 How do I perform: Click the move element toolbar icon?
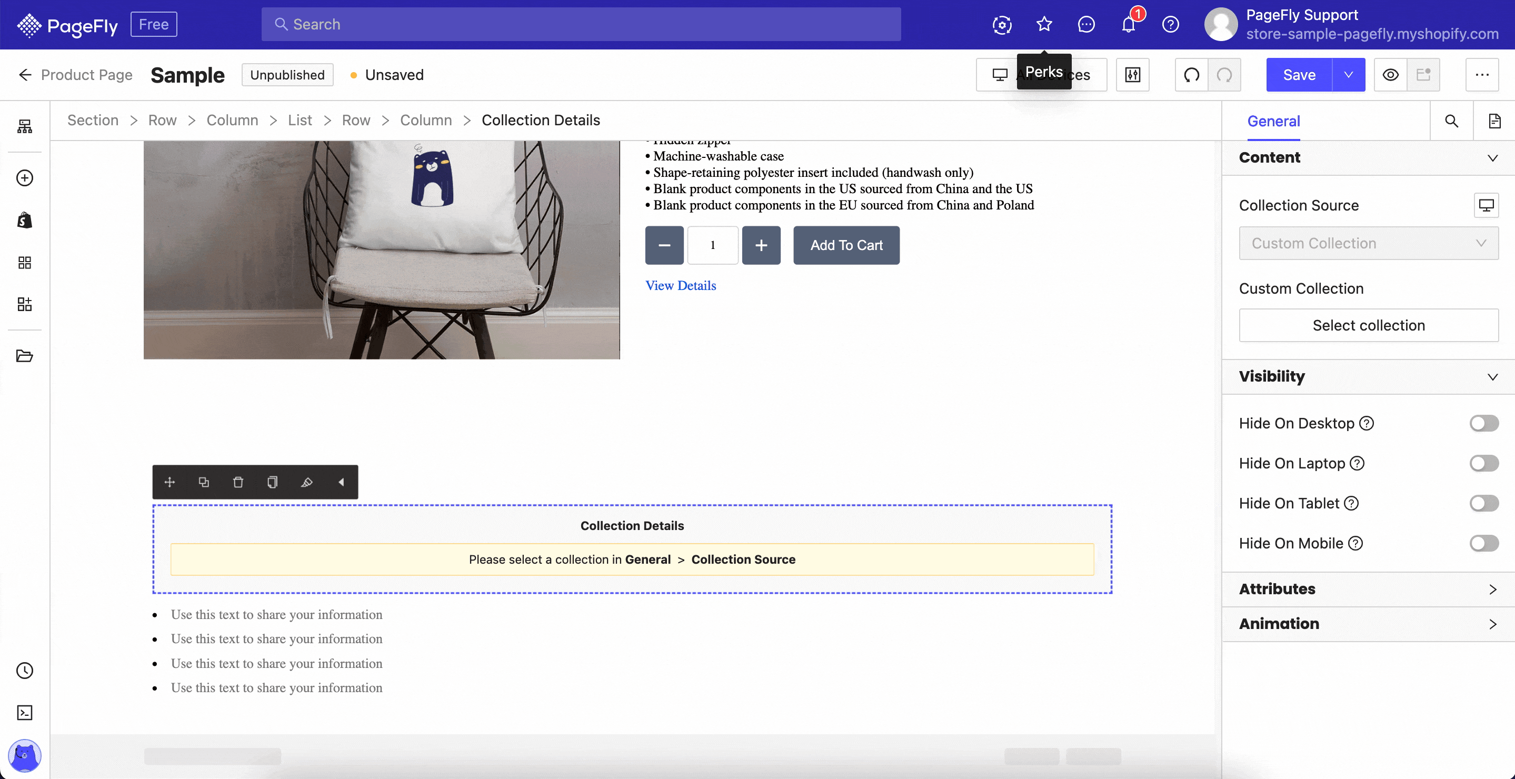pyautogui.click(x=170, y=482)
